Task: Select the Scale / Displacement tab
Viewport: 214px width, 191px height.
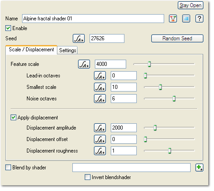Action: (31, 50)
